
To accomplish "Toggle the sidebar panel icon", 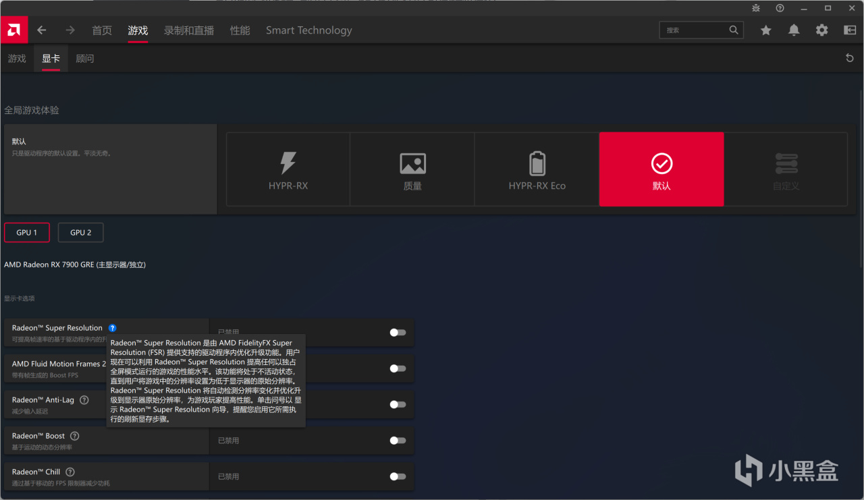I will 850,30.
